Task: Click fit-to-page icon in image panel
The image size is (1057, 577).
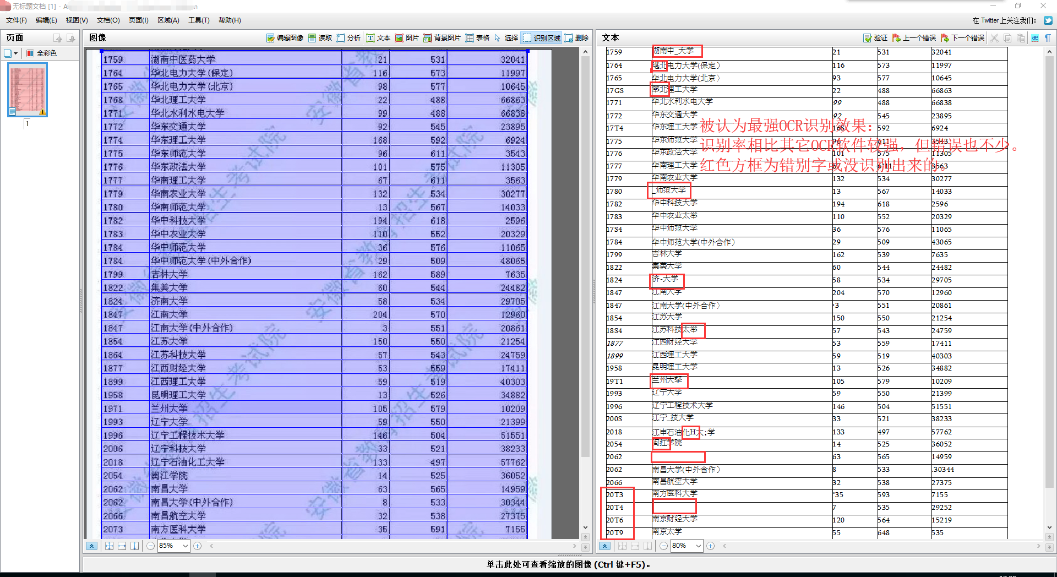Action: (109, 546)
